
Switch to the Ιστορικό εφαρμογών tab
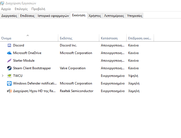click(x=53, y=16)
